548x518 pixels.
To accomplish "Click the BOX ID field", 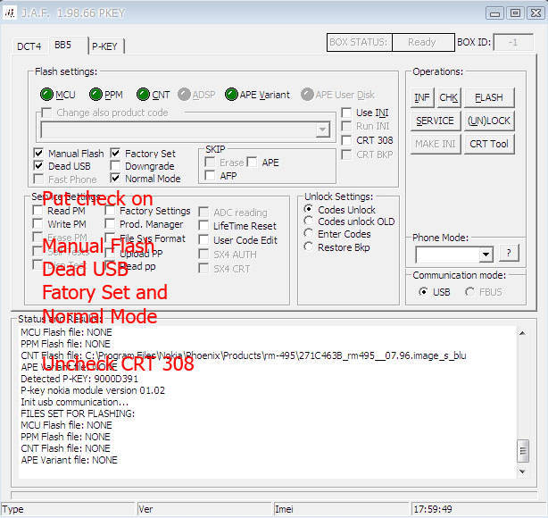I will (x=513, y=43).
